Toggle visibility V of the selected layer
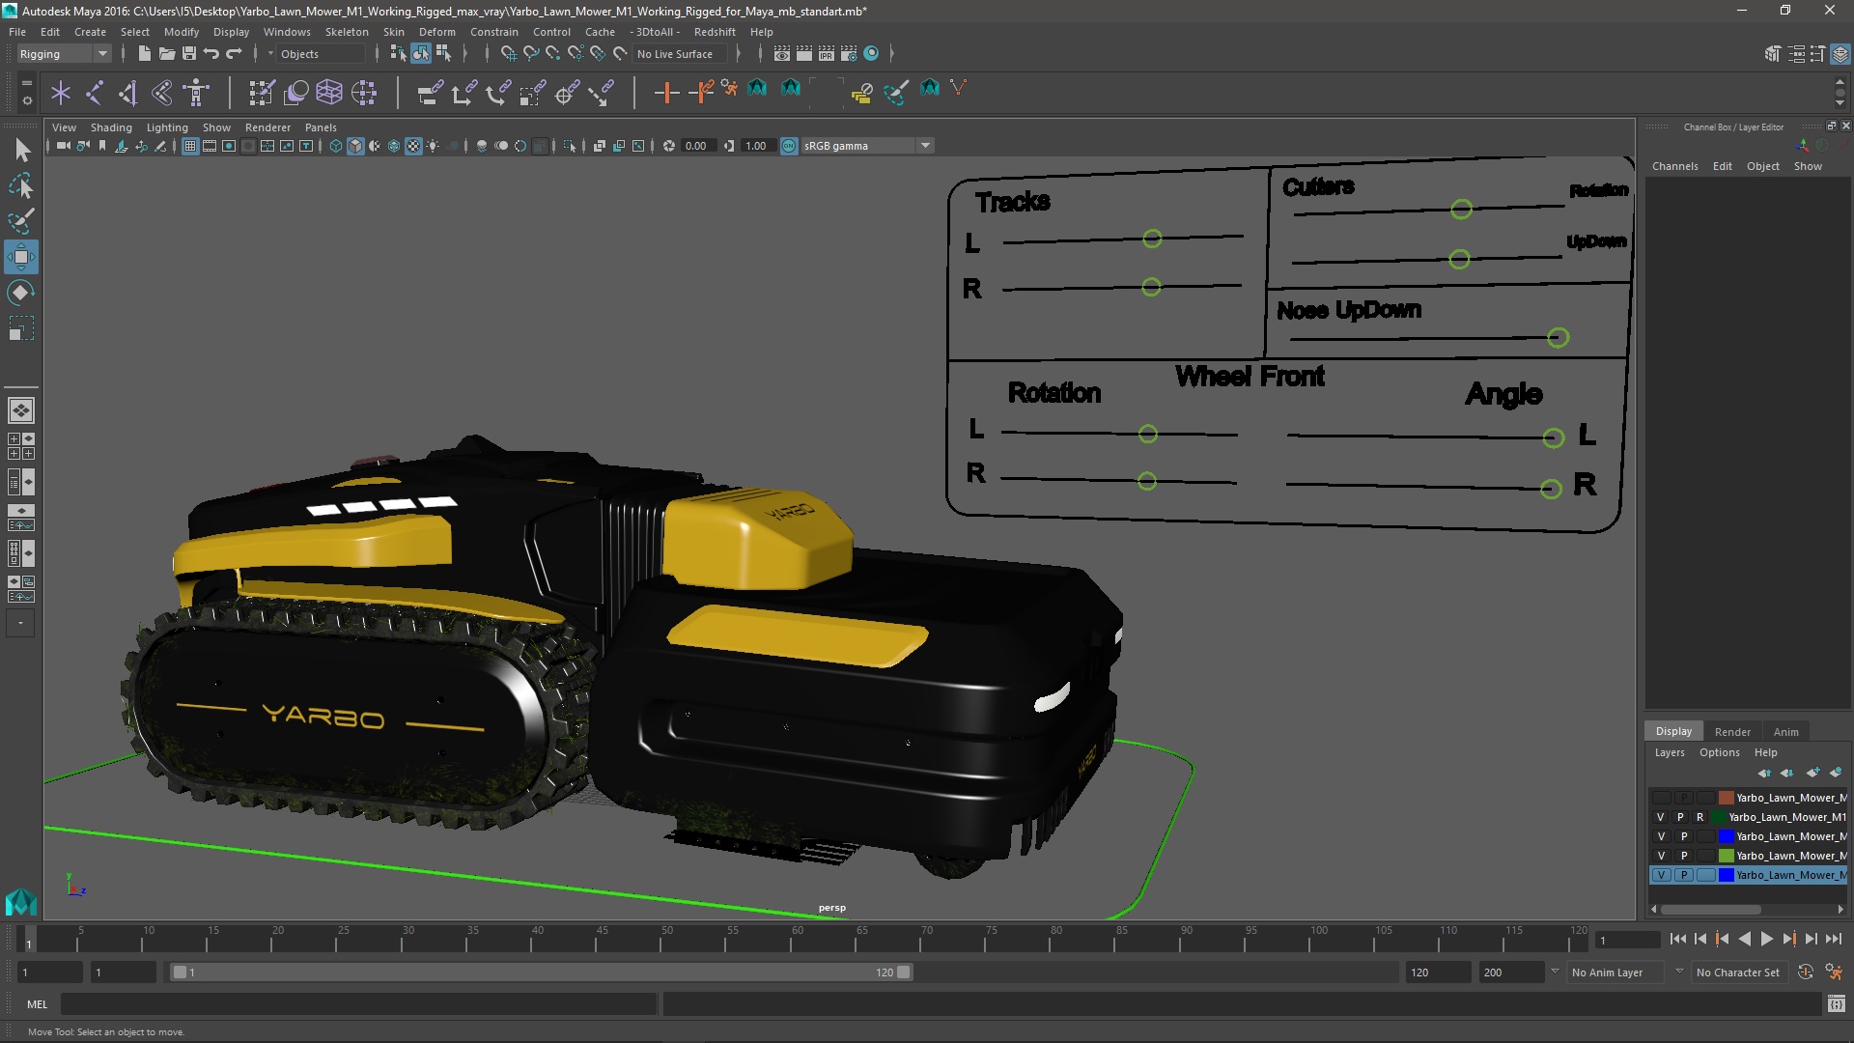The width and height of the screenshot is (1854, 1043). [1661, 875]
